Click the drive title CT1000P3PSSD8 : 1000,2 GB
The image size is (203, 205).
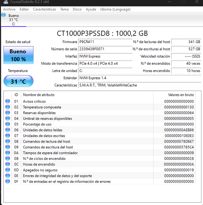102,33
